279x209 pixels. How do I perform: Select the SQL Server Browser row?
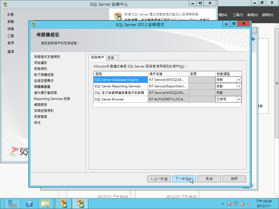(x=121, y=99)
